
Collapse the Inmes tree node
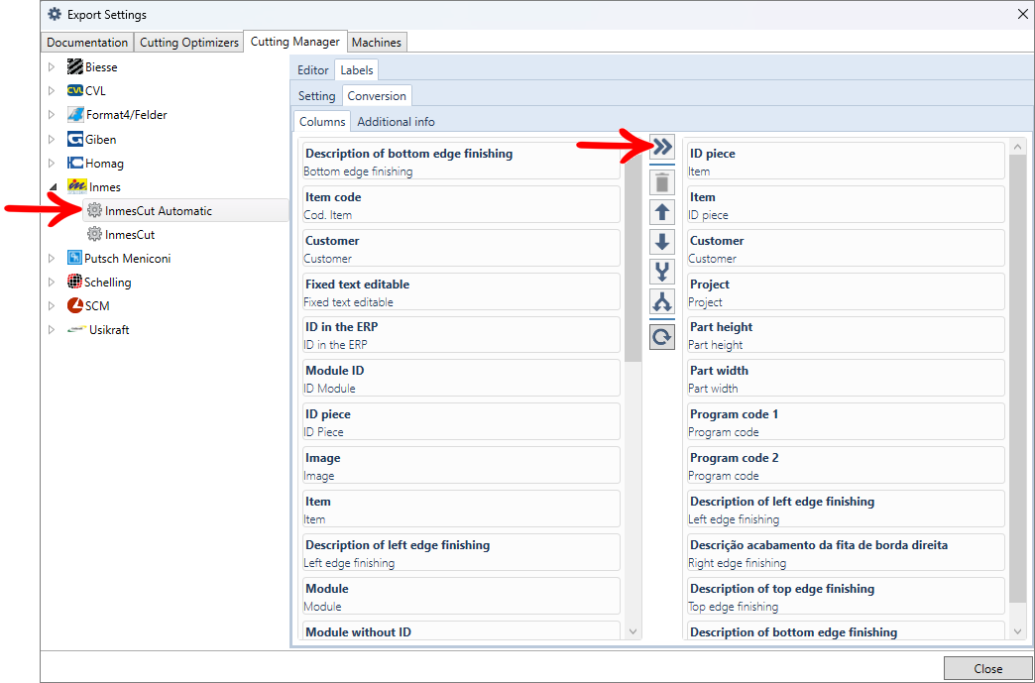53,187
